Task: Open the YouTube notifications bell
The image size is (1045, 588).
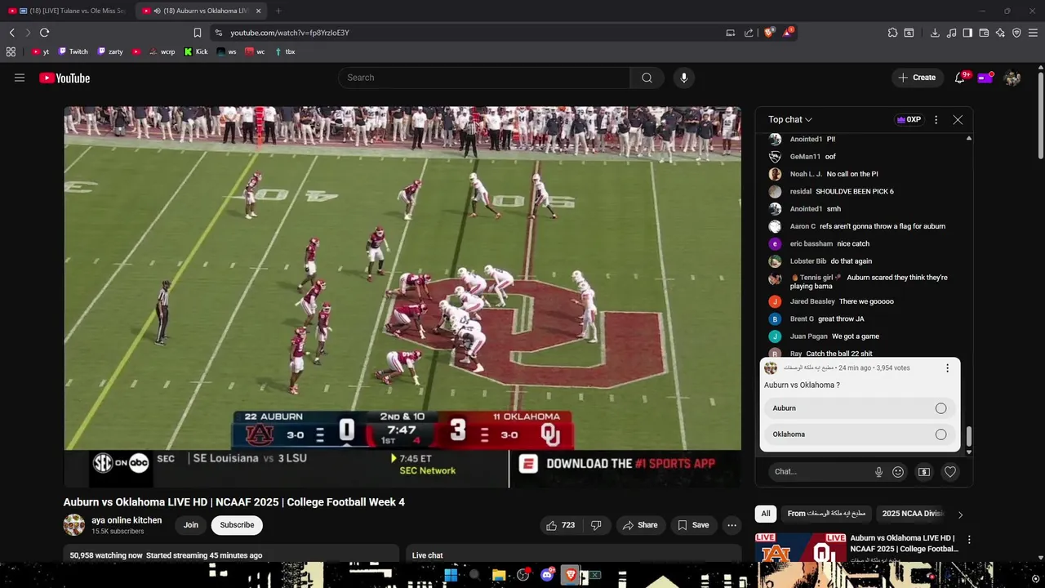Action: point(960,78)
